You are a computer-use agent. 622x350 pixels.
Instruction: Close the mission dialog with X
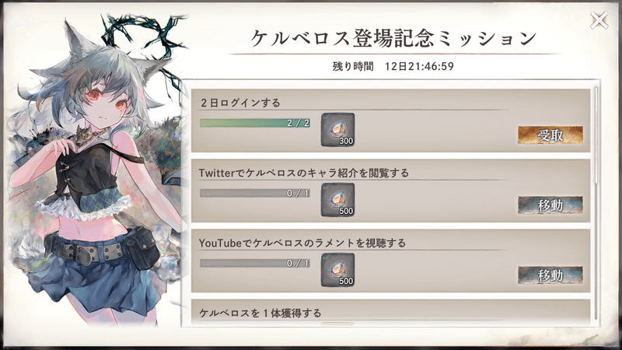click(599, 20)
